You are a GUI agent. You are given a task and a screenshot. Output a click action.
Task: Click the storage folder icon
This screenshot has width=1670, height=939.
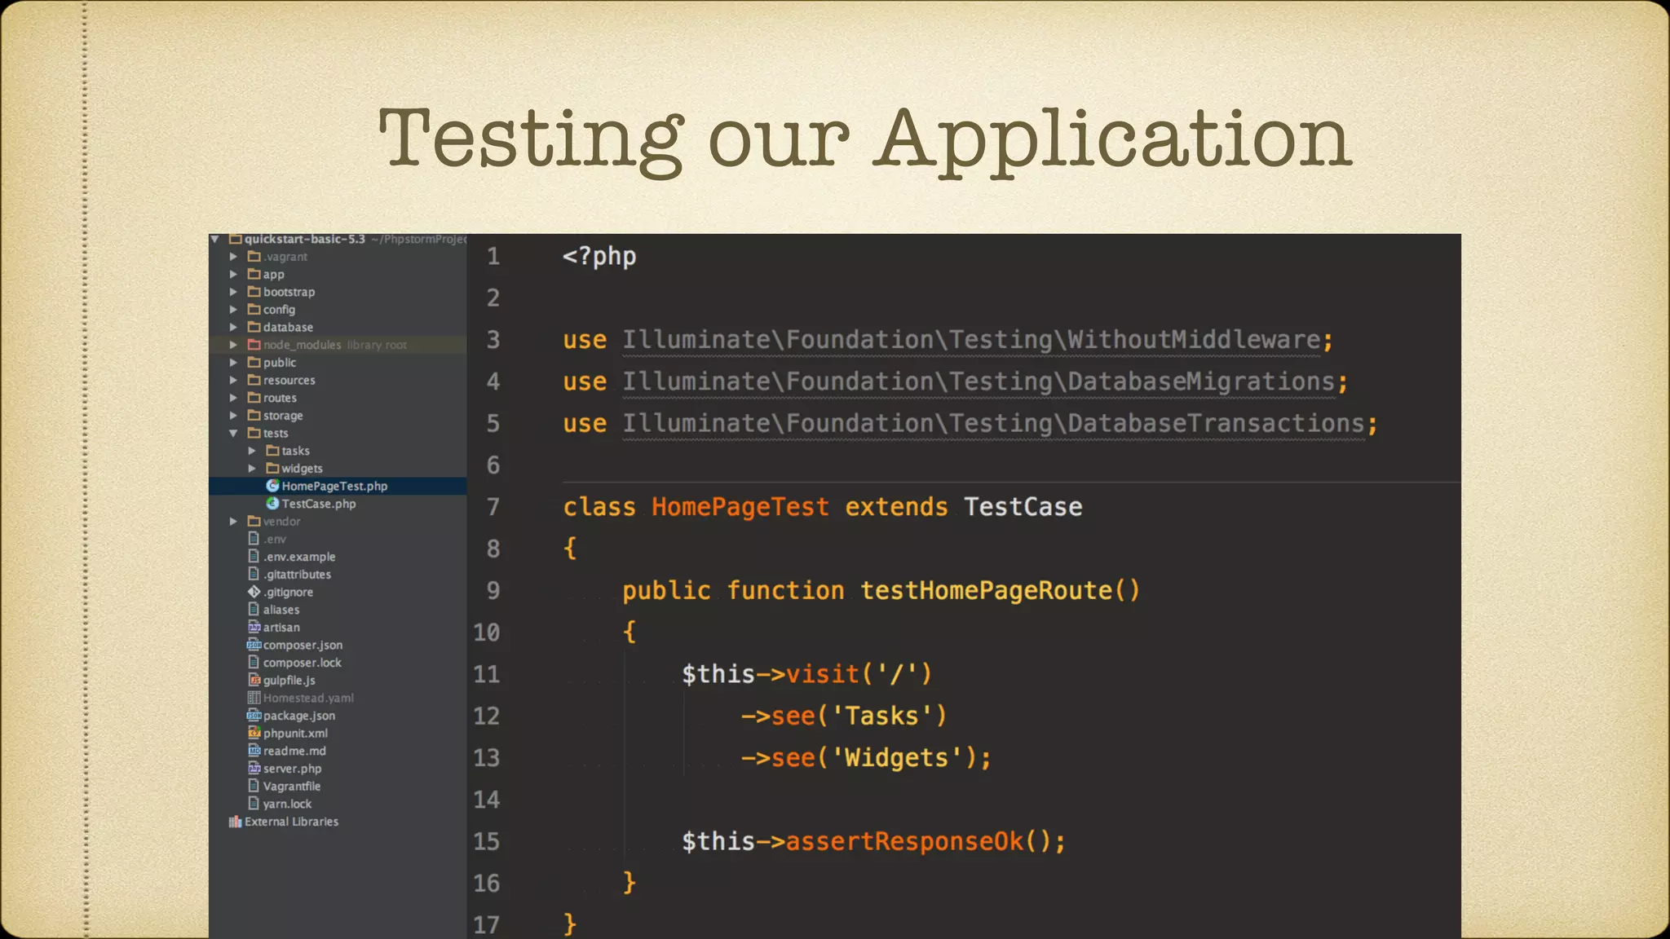[x=254, y=416]
